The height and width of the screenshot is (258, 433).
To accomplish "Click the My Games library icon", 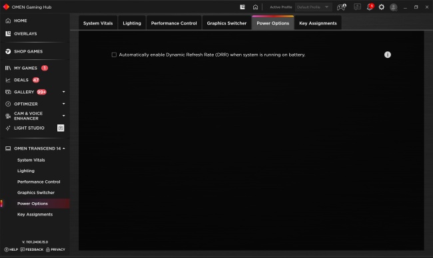I will tap(8, 68).
